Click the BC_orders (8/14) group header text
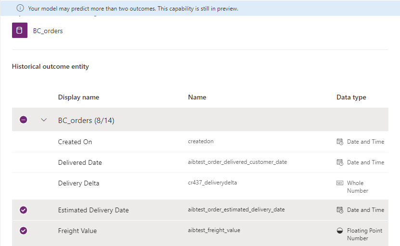 click(86, 121)
